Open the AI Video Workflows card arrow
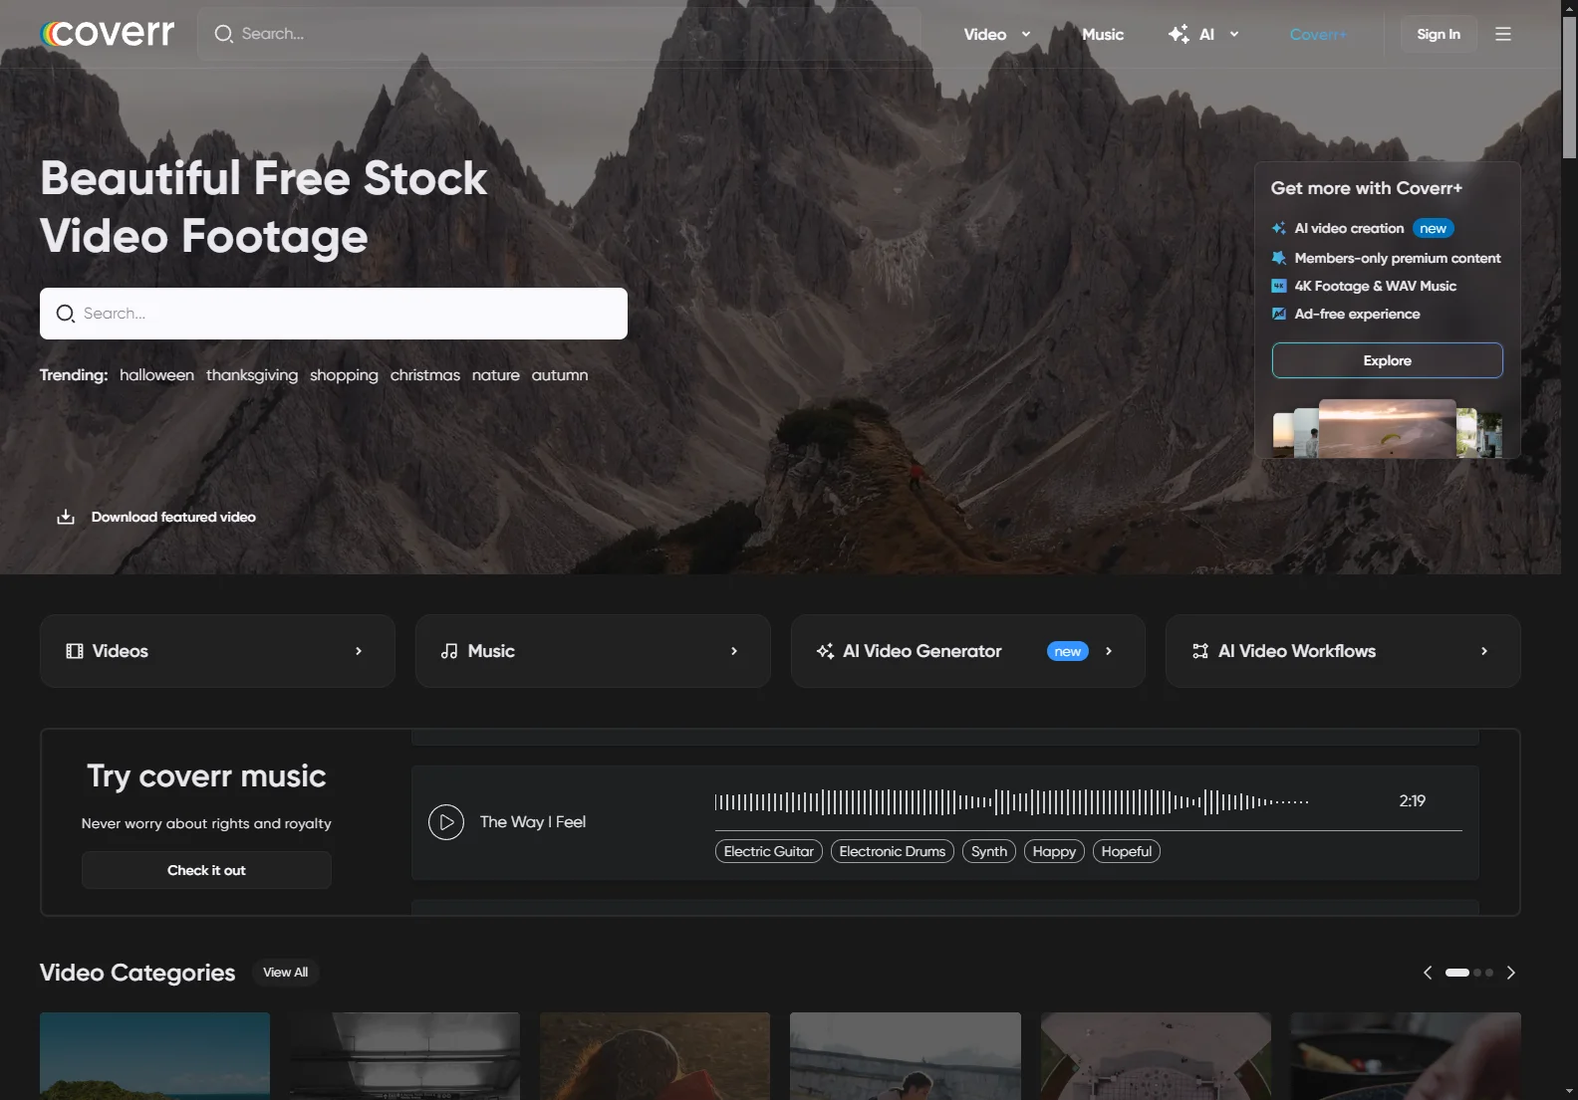Image resolution: width=1578 pixels, height=1100 pixels. click(1484, 651)
